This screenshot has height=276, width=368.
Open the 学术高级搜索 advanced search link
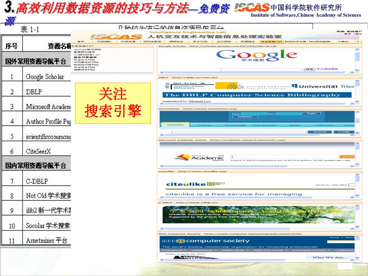click(327, 69)
